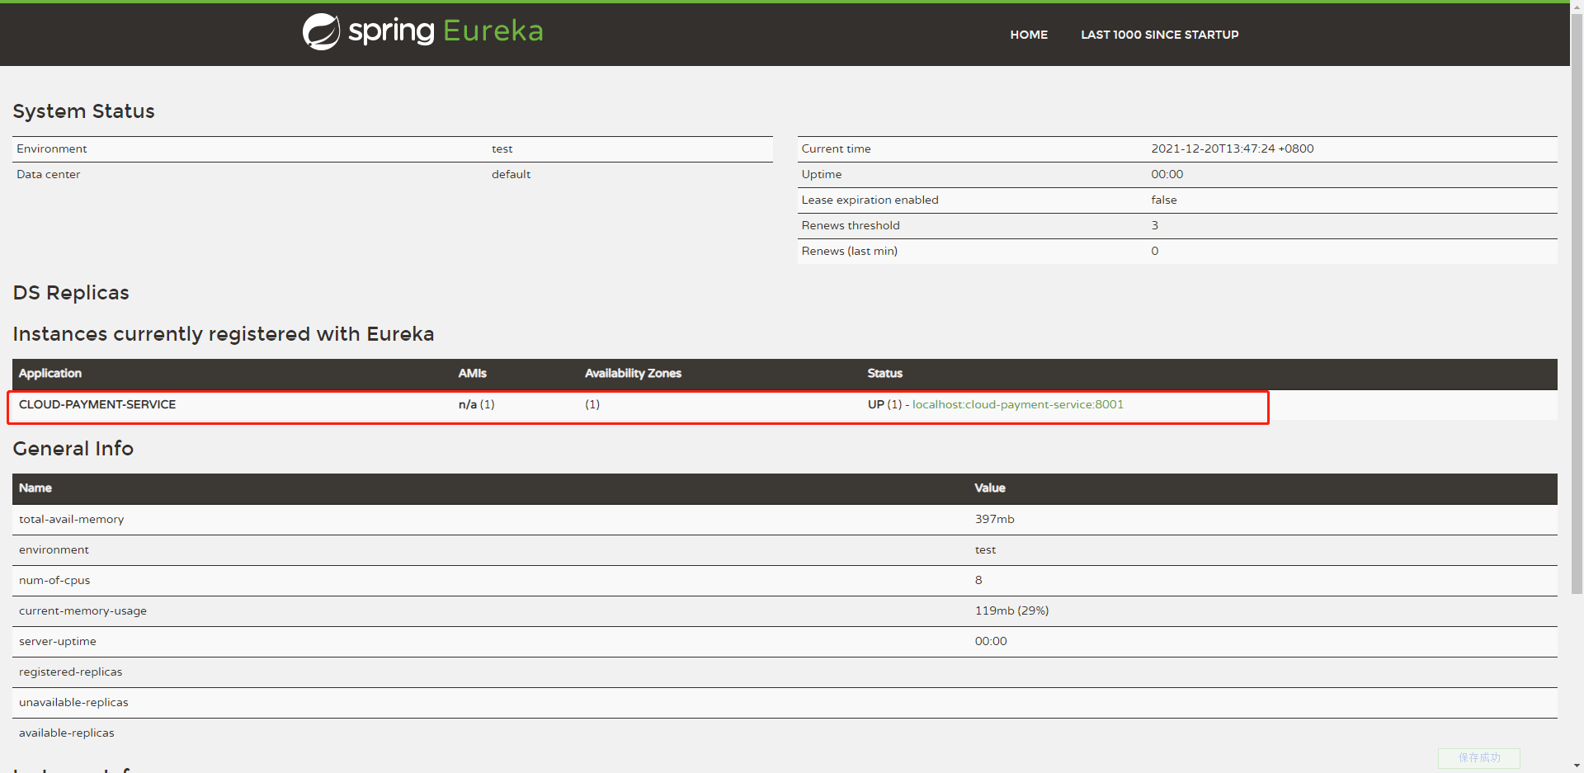This screenshot has width=1584, height=773.
Task: Click the Application column header
Action: 50,374
